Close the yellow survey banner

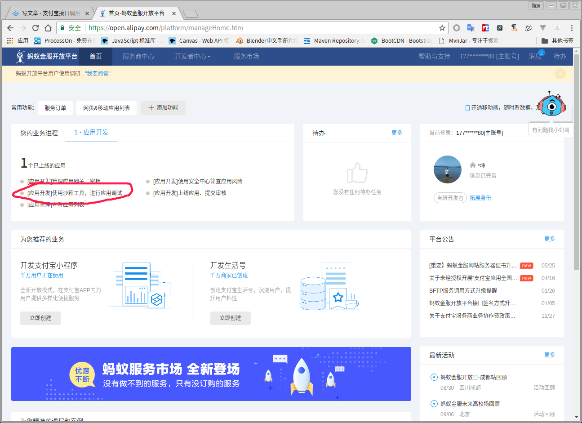point(560,74)
